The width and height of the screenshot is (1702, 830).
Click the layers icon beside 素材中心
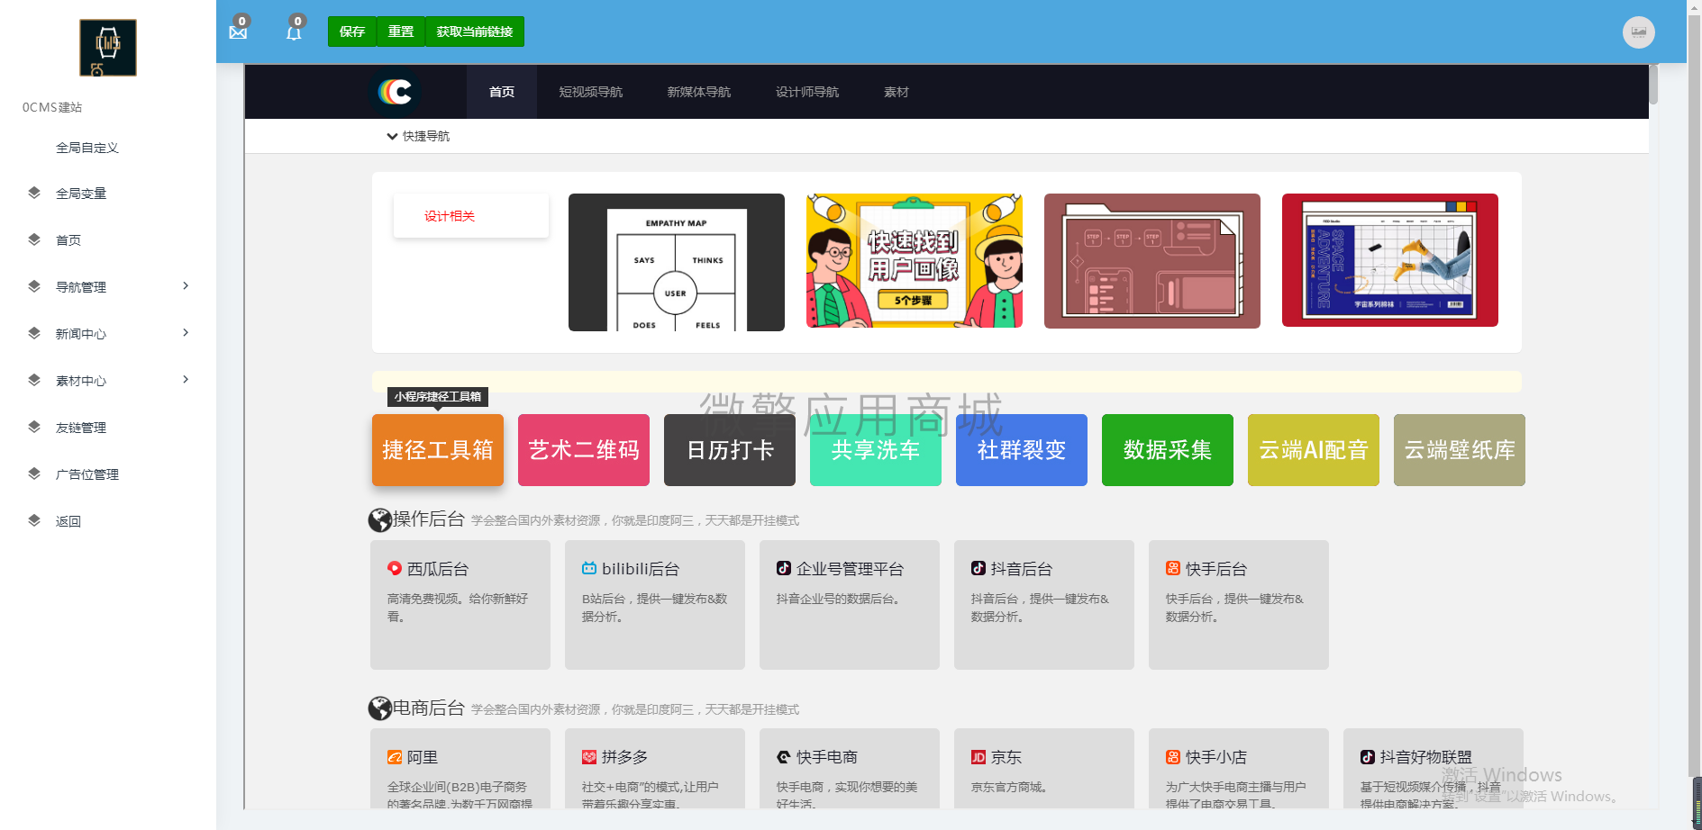(34, 380)
